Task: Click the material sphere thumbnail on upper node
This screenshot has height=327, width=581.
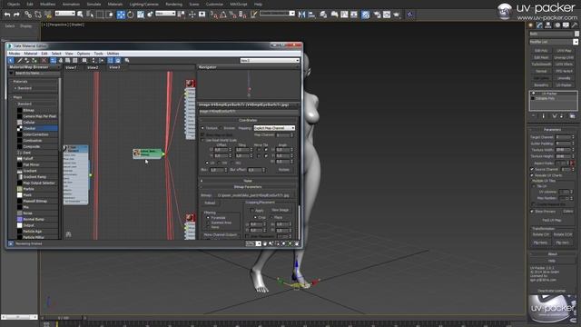Action: tap(190, 84)
